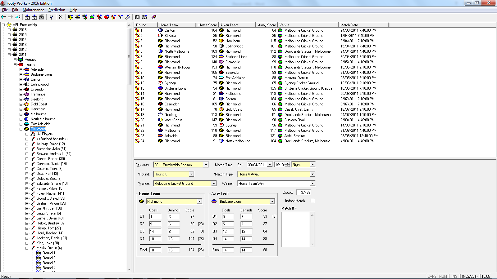This screenshot has height=279, width=497.
Task: Click the import data tray icon
Action: click(x=27, y=17)
